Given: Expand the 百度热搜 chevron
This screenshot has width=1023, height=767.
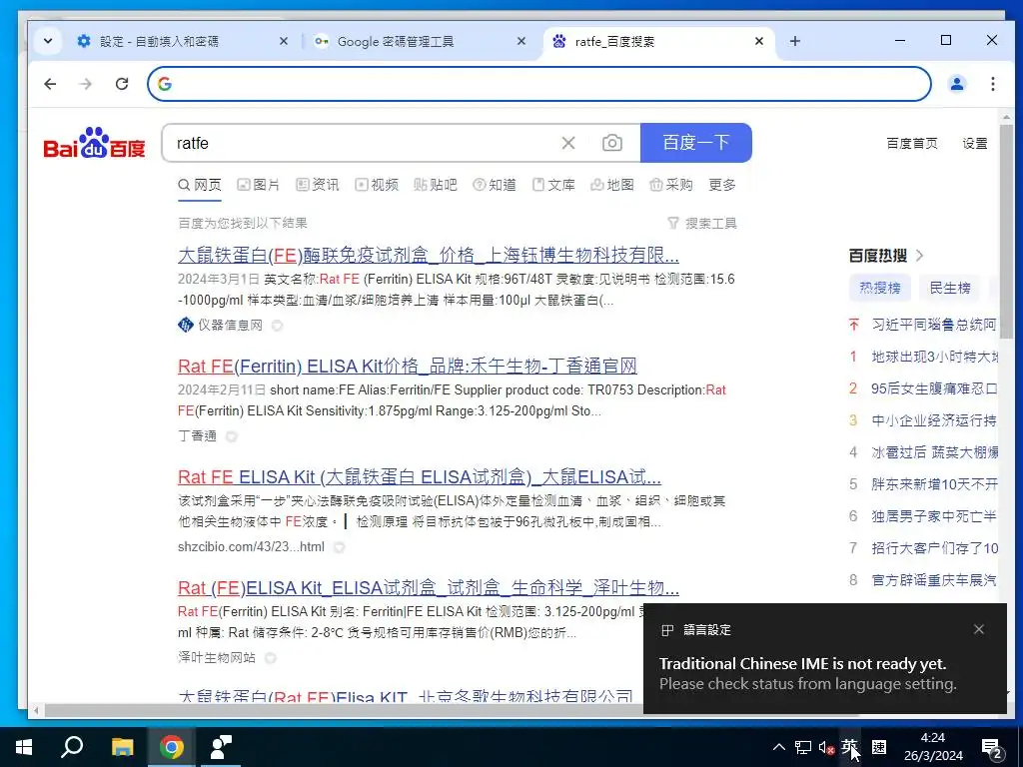Looking at the screenshot, I should click(920, 255).
